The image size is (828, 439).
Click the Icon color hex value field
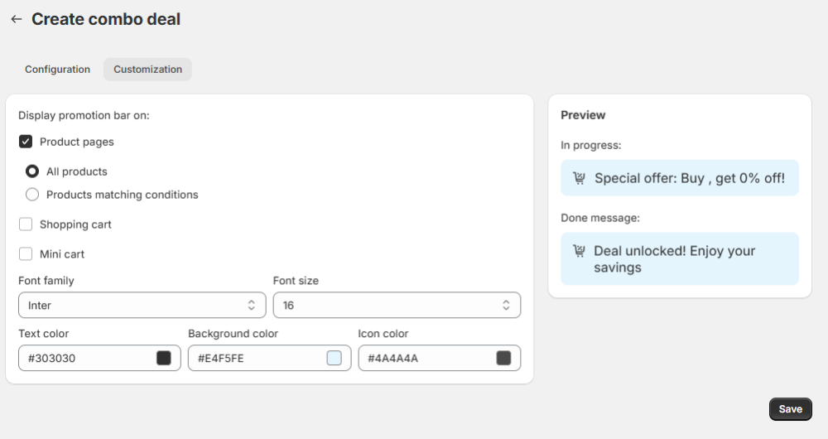pos(422,359)
